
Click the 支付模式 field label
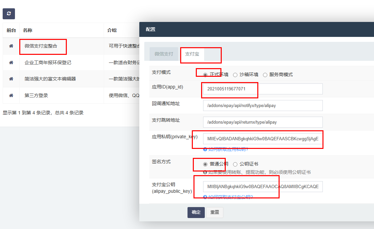(x=161, y=72)
